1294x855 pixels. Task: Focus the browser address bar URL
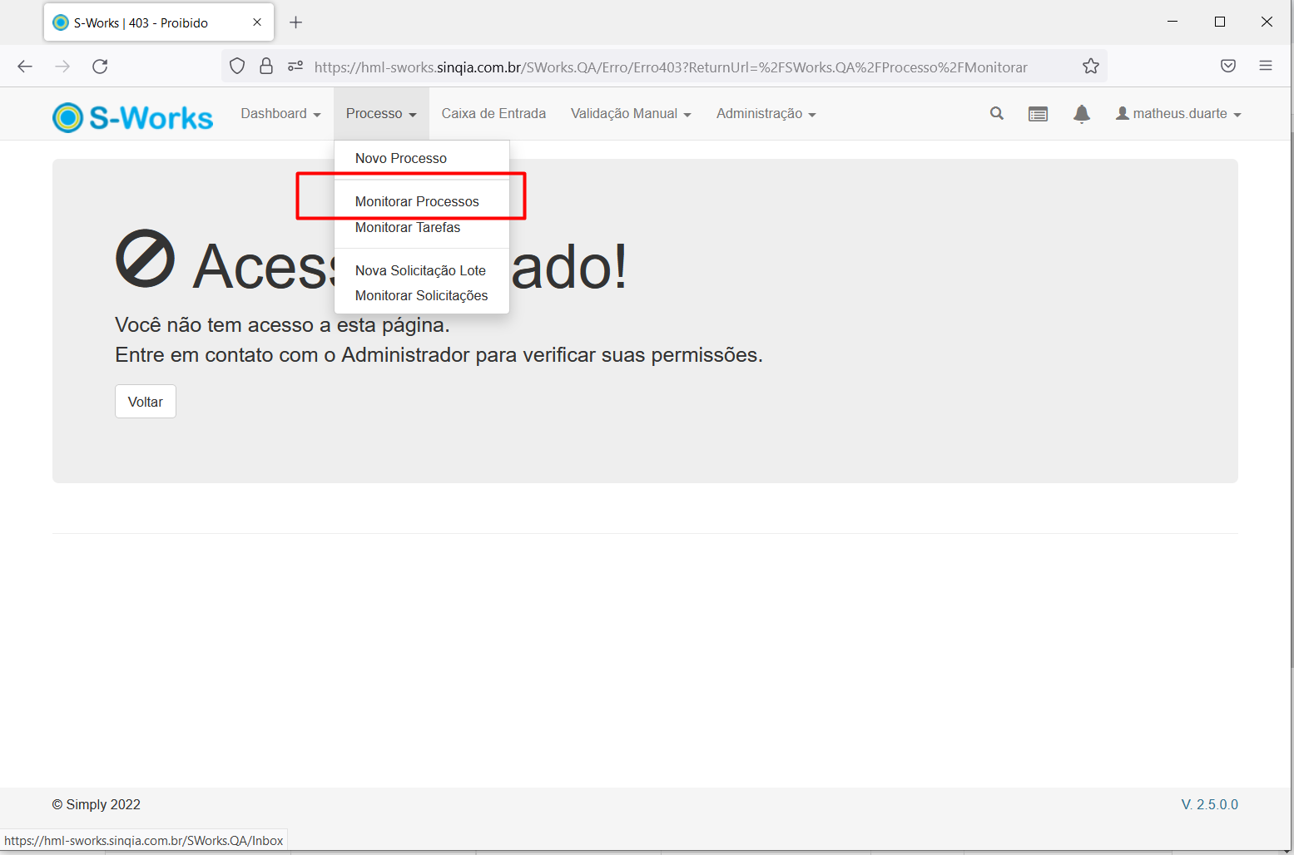pos(671,67)
